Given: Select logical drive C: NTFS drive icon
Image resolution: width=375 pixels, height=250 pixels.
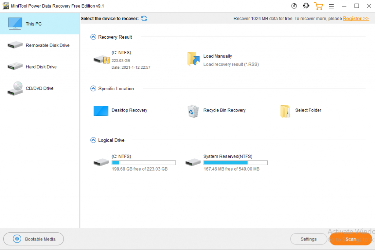Looking at the screenshot, I should [x=101, y=162].
